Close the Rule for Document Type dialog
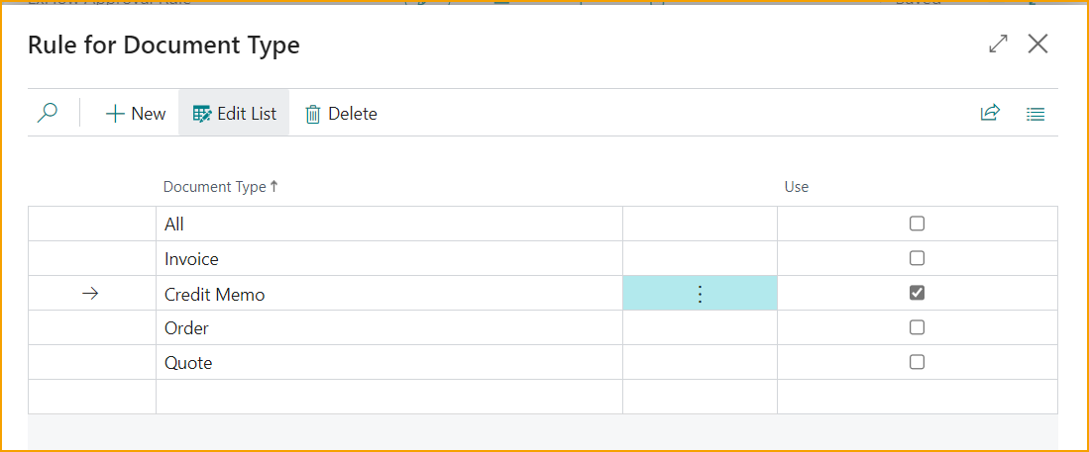Screen dimensions: 1089x452 pyautogui.click(x=1037, y=44)
